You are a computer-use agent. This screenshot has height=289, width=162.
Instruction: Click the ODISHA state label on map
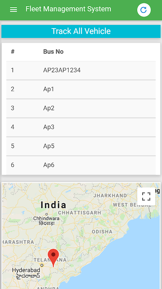102,232
